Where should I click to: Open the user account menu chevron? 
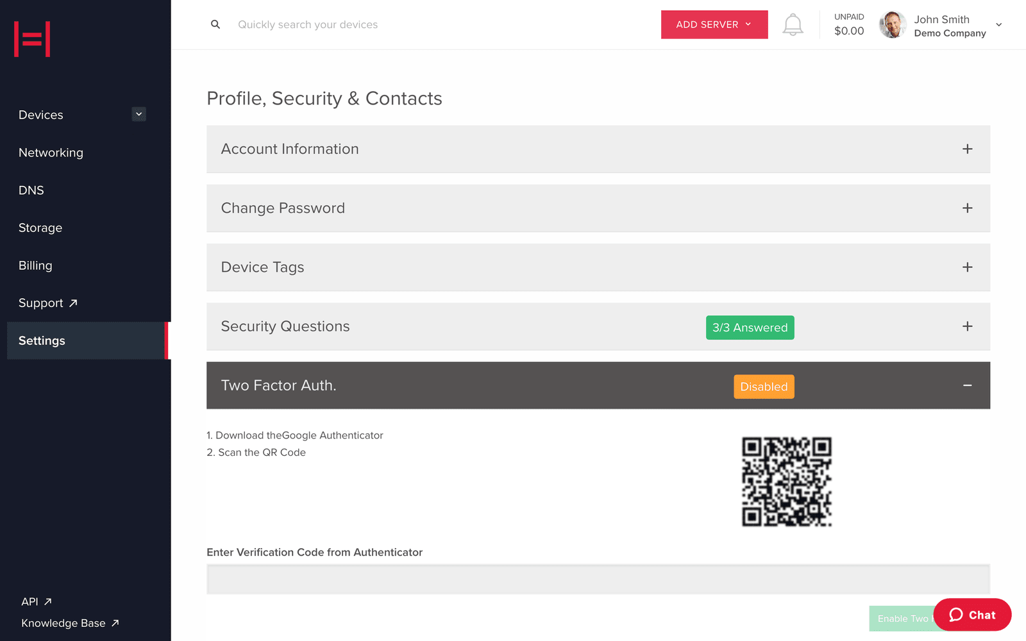[x=998, y=25]
